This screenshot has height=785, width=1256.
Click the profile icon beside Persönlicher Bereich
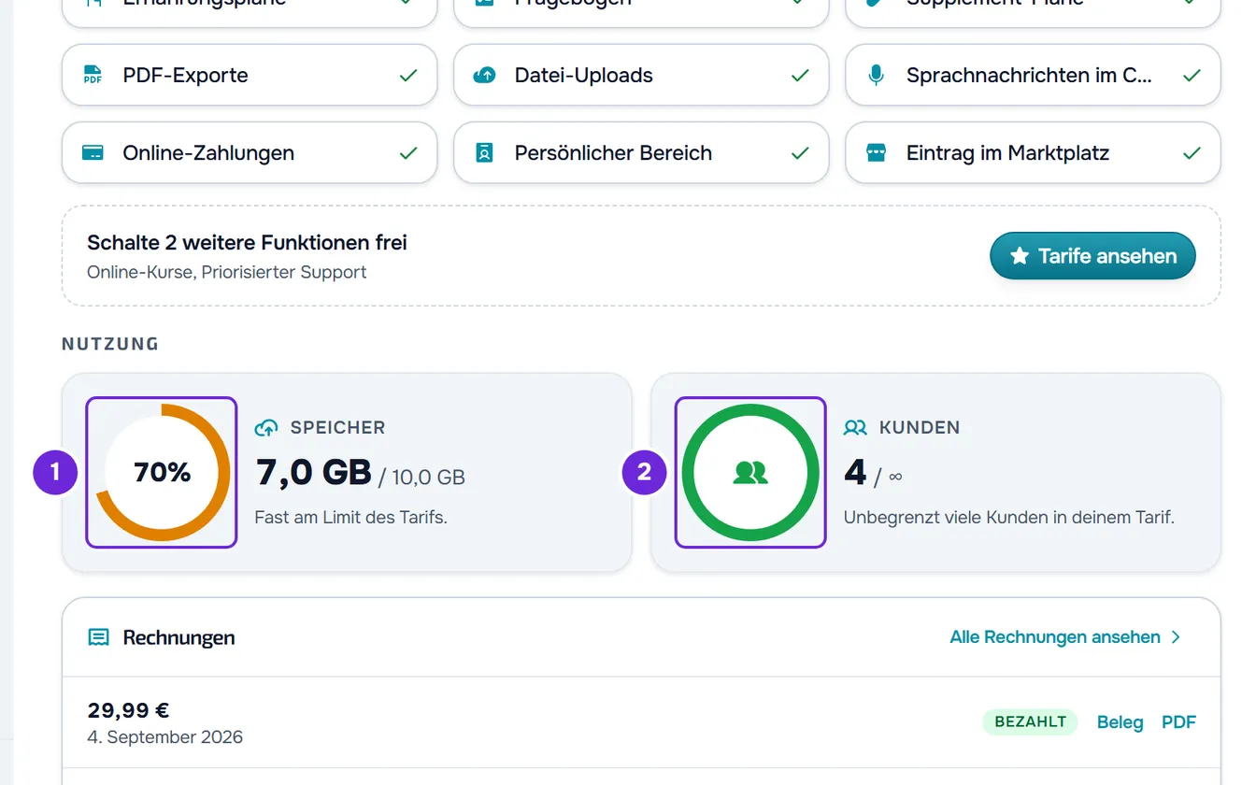tap(484, 153)
